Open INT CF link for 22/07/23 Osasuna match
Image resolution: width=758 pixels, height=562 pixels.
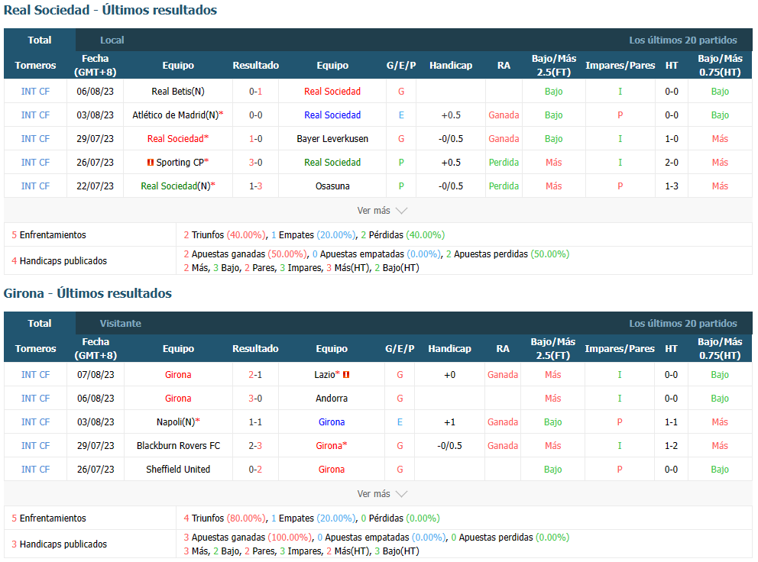pos(35,186)
